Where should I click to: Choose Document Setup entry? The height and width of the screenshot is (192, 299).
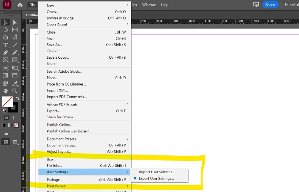85,145
